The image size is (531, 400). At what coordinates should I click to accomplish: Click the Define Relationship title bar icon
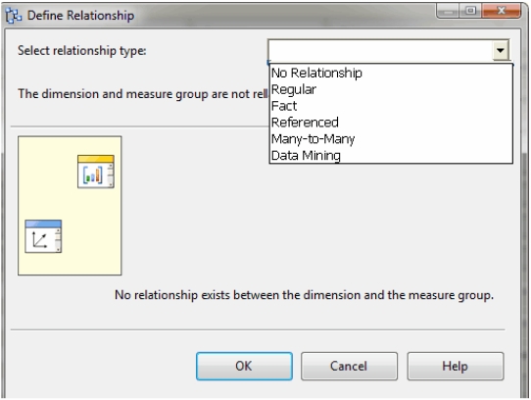[14, 16]
